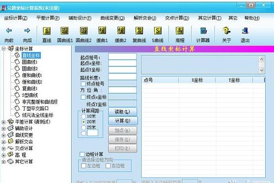Check the 边桩计算 checkbox
The height and width of the screenshot is (183, 274).
pos(82,154)
